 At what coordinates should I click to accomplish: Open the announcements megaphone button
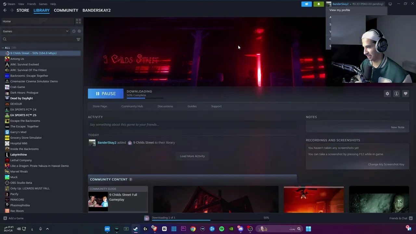coord(306,4)
